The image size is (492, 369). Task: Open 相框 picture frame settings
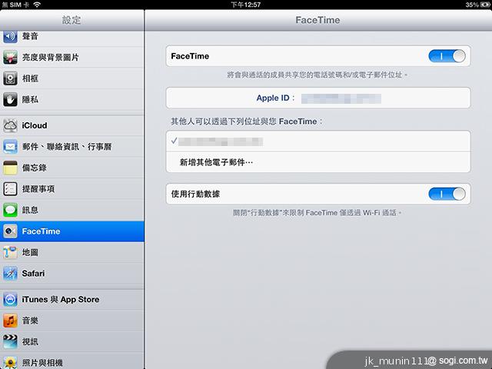72,78
